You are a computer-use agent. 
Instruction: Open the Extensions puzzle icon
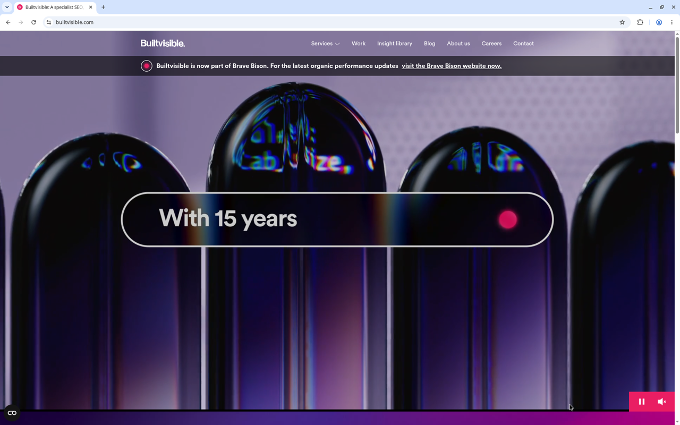click(x=640, y=22)
